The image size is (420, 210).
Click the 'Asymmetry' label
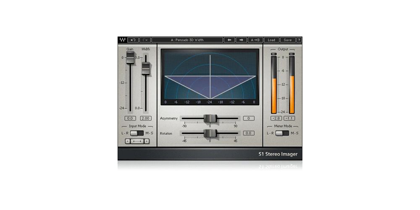(x=169, y=118)
